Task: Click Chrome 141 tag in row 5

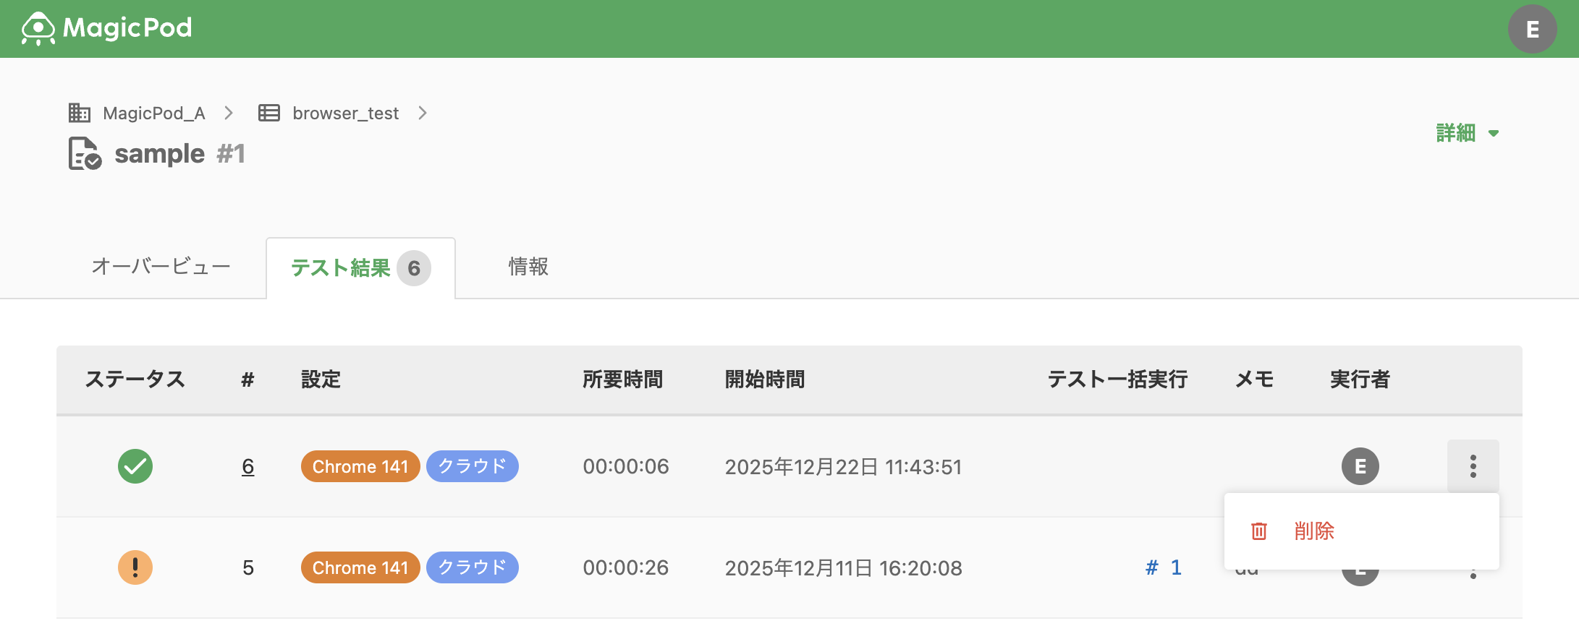Action: pyautogui.click(x=360, y=567)
